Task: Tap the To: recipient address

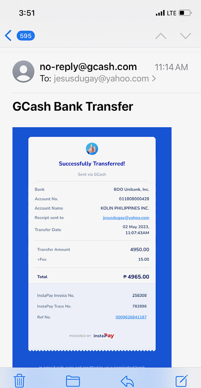Action: 101,79
